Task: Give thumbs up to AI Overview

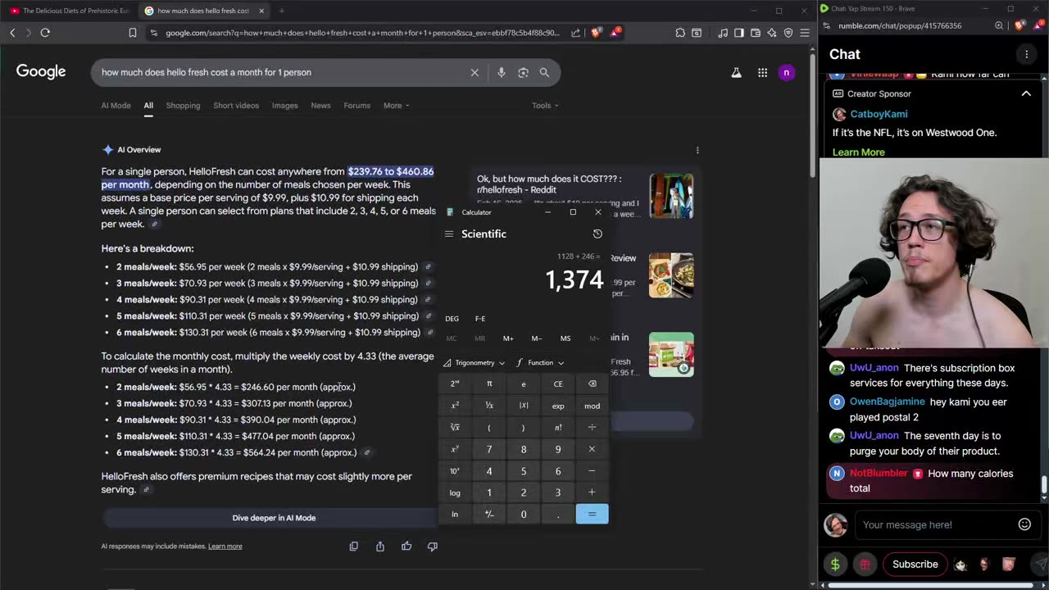Action: pos(406,546)
